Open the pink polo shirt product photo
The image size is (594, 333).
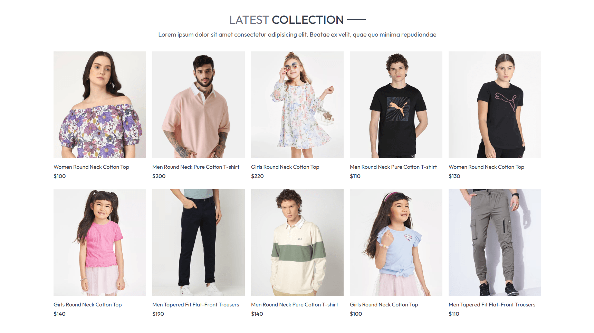tap(199, 105)
